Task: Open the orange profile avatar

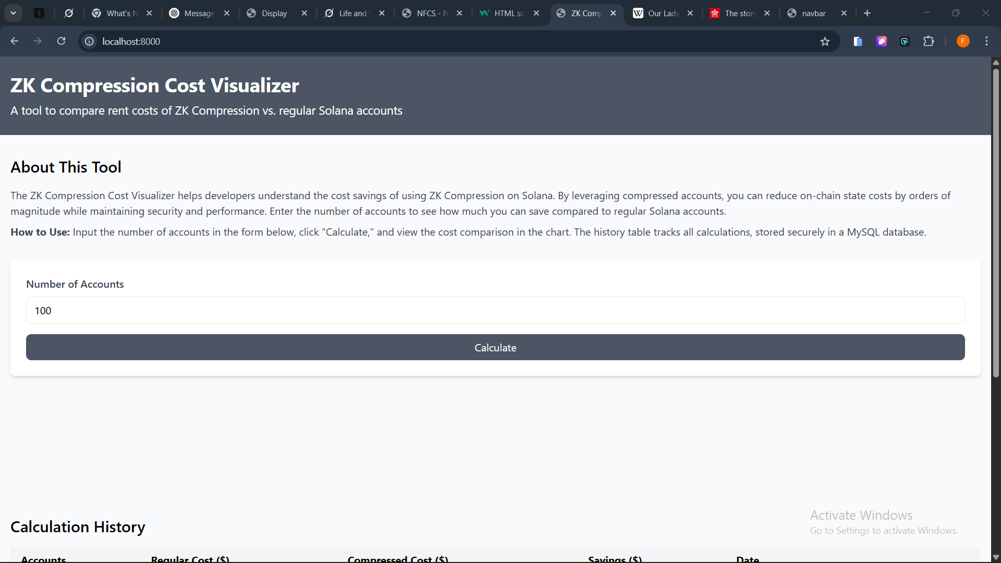Action: (963, 41)
